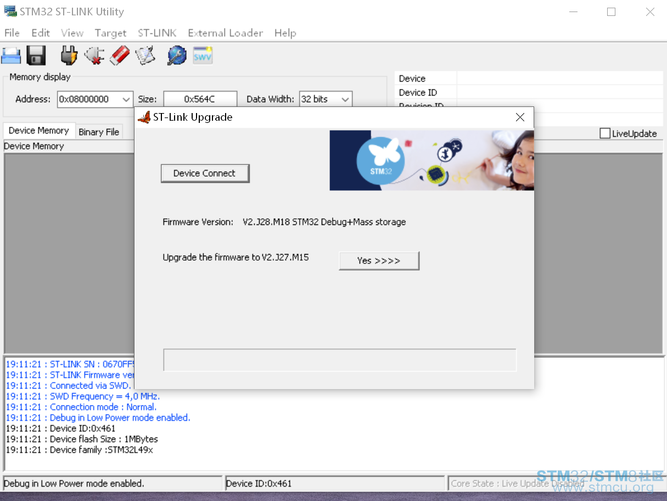667x501 pixels.
Task: Open the ST-LINK menu
Action: (x=157, y=33)
